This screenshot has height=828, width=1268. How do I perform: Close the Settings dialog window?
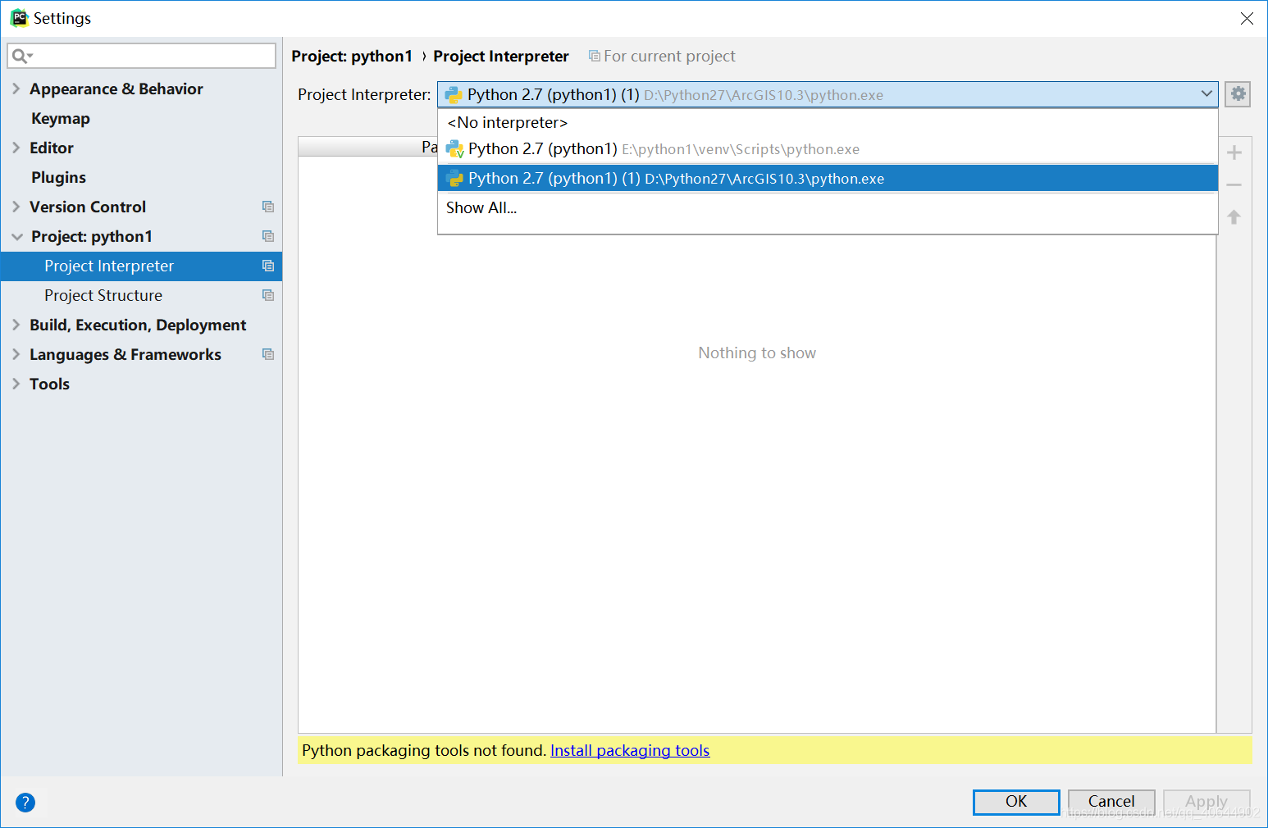tap(1247, 18)
